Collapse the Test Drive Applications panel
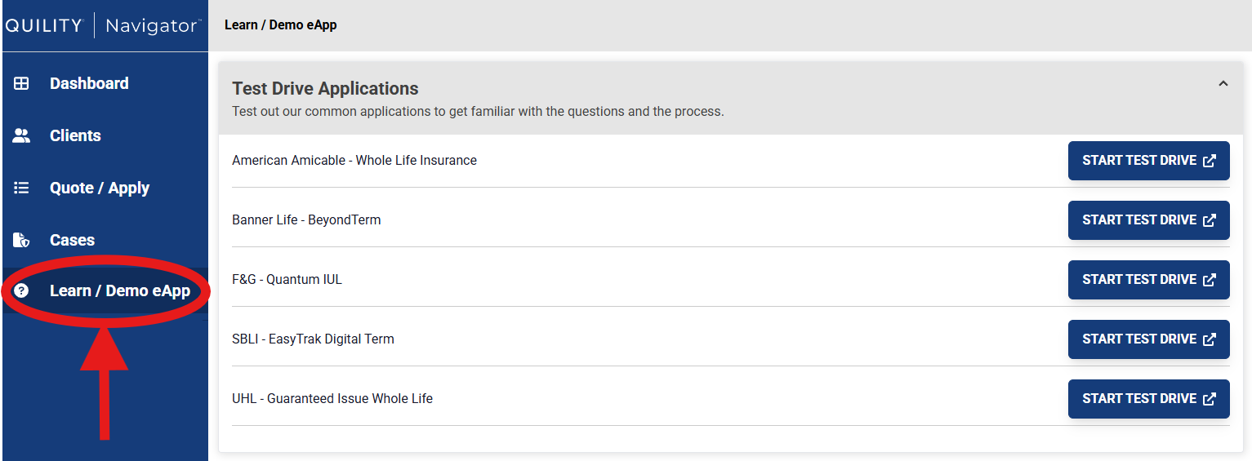Image resolution: width=1252 pixels, height=461 pixels. click(x=1223, y=83)
